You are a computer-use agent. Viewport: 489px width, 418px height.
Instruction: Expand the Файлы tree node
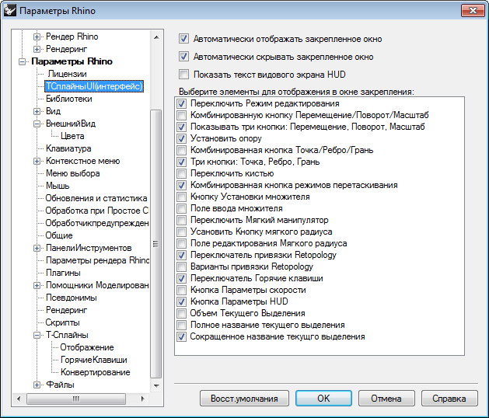click(37, 385)
